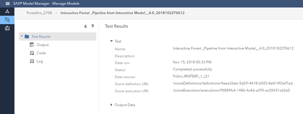
Task: Expand all tree nodes with down arrows
Action: pos(93,26)
